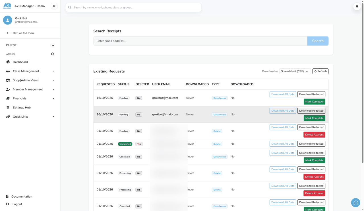Click the USER EMAIL column header
This screenshot has width=364, height=211.
tap(161, 84)
